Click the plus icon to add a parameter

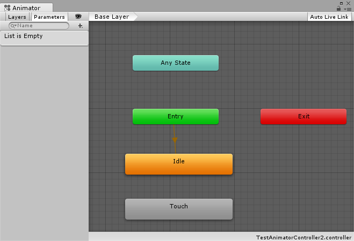80,26
